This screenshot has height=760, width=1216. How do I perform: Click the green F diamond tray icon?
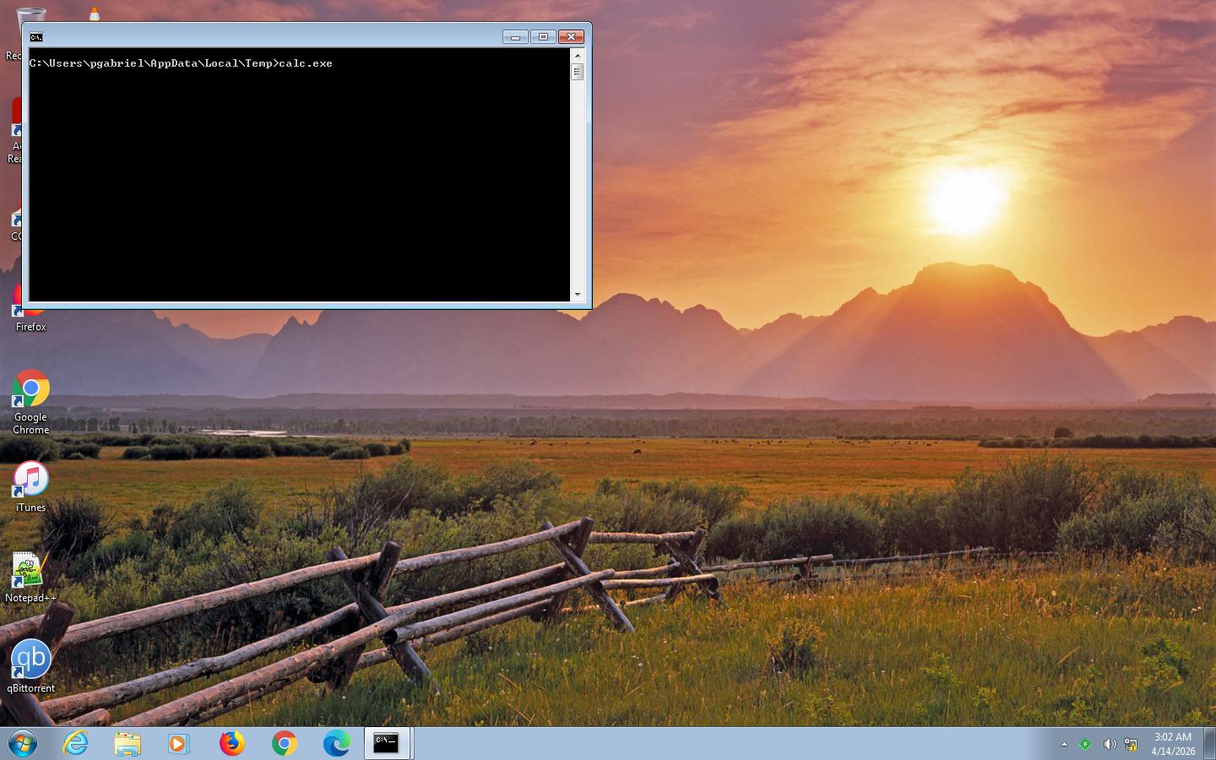click(1085, 744)
